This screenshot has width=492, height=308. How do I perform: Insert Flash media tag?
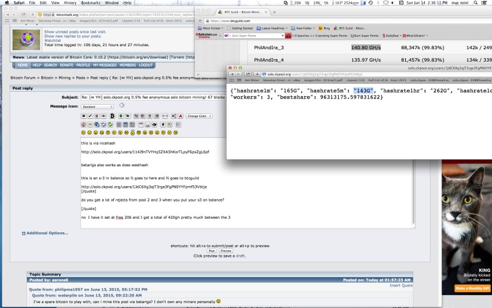[x=84, y=124]
